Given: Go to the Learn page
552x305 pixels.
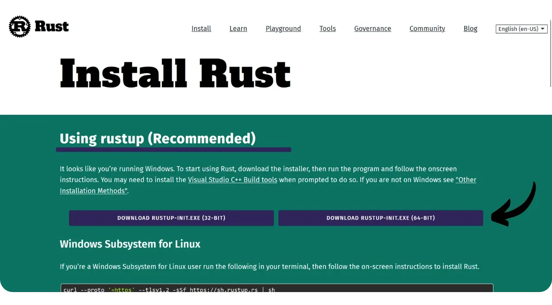Looking at the screenshot, I should (238, 28).
